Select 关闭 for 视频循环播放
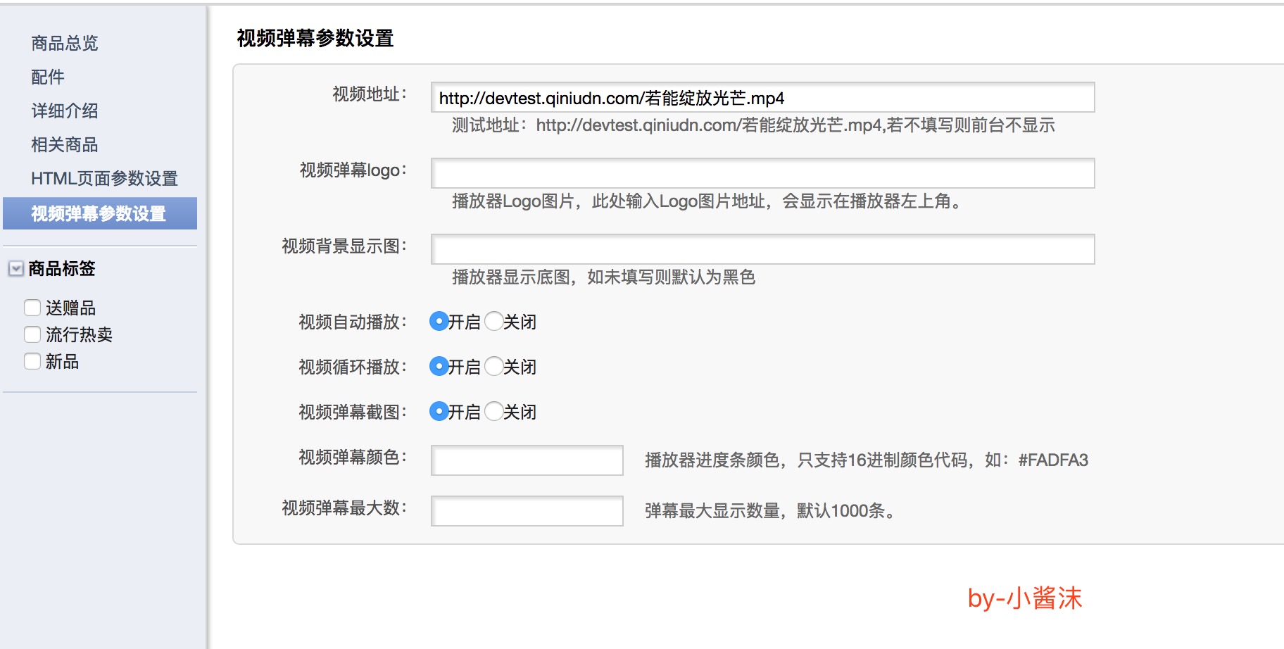The height and width of the screenshot is (649, 1284). point(494,367)
